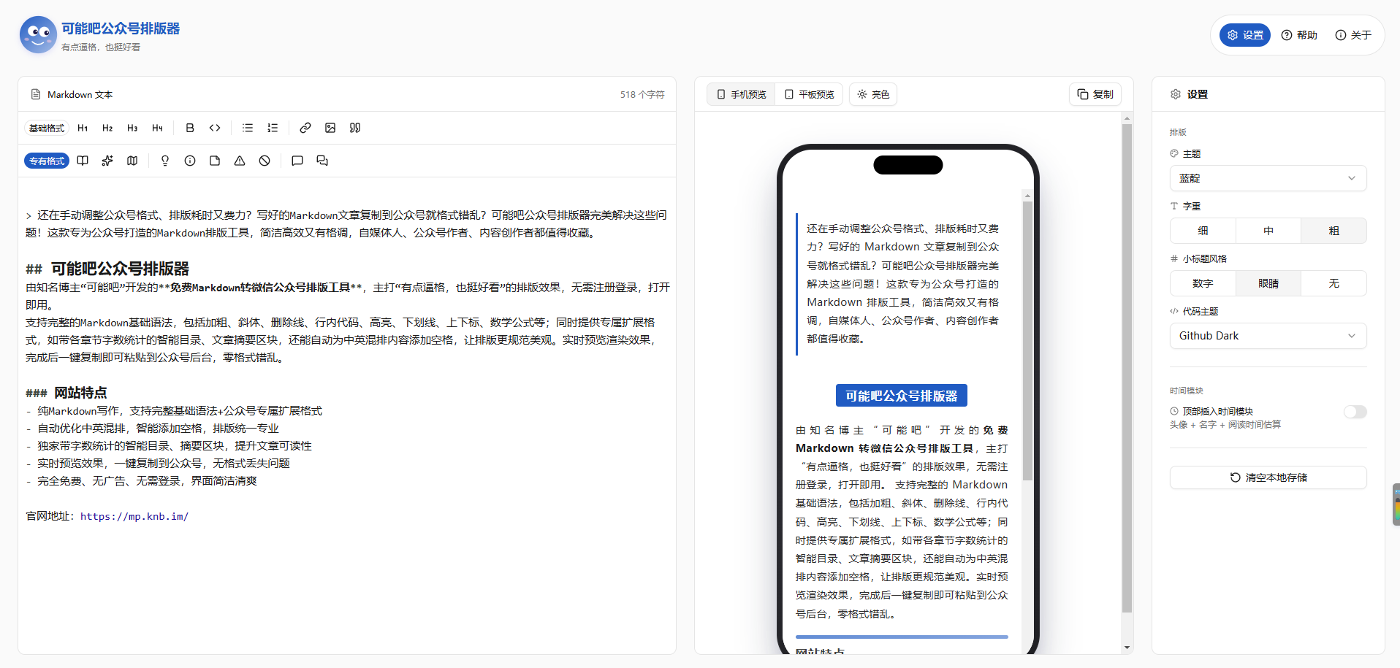Click the phone mockup's inner scrollbar thumb
This screenshot has height=668, width=1400.
point(1027,340)
